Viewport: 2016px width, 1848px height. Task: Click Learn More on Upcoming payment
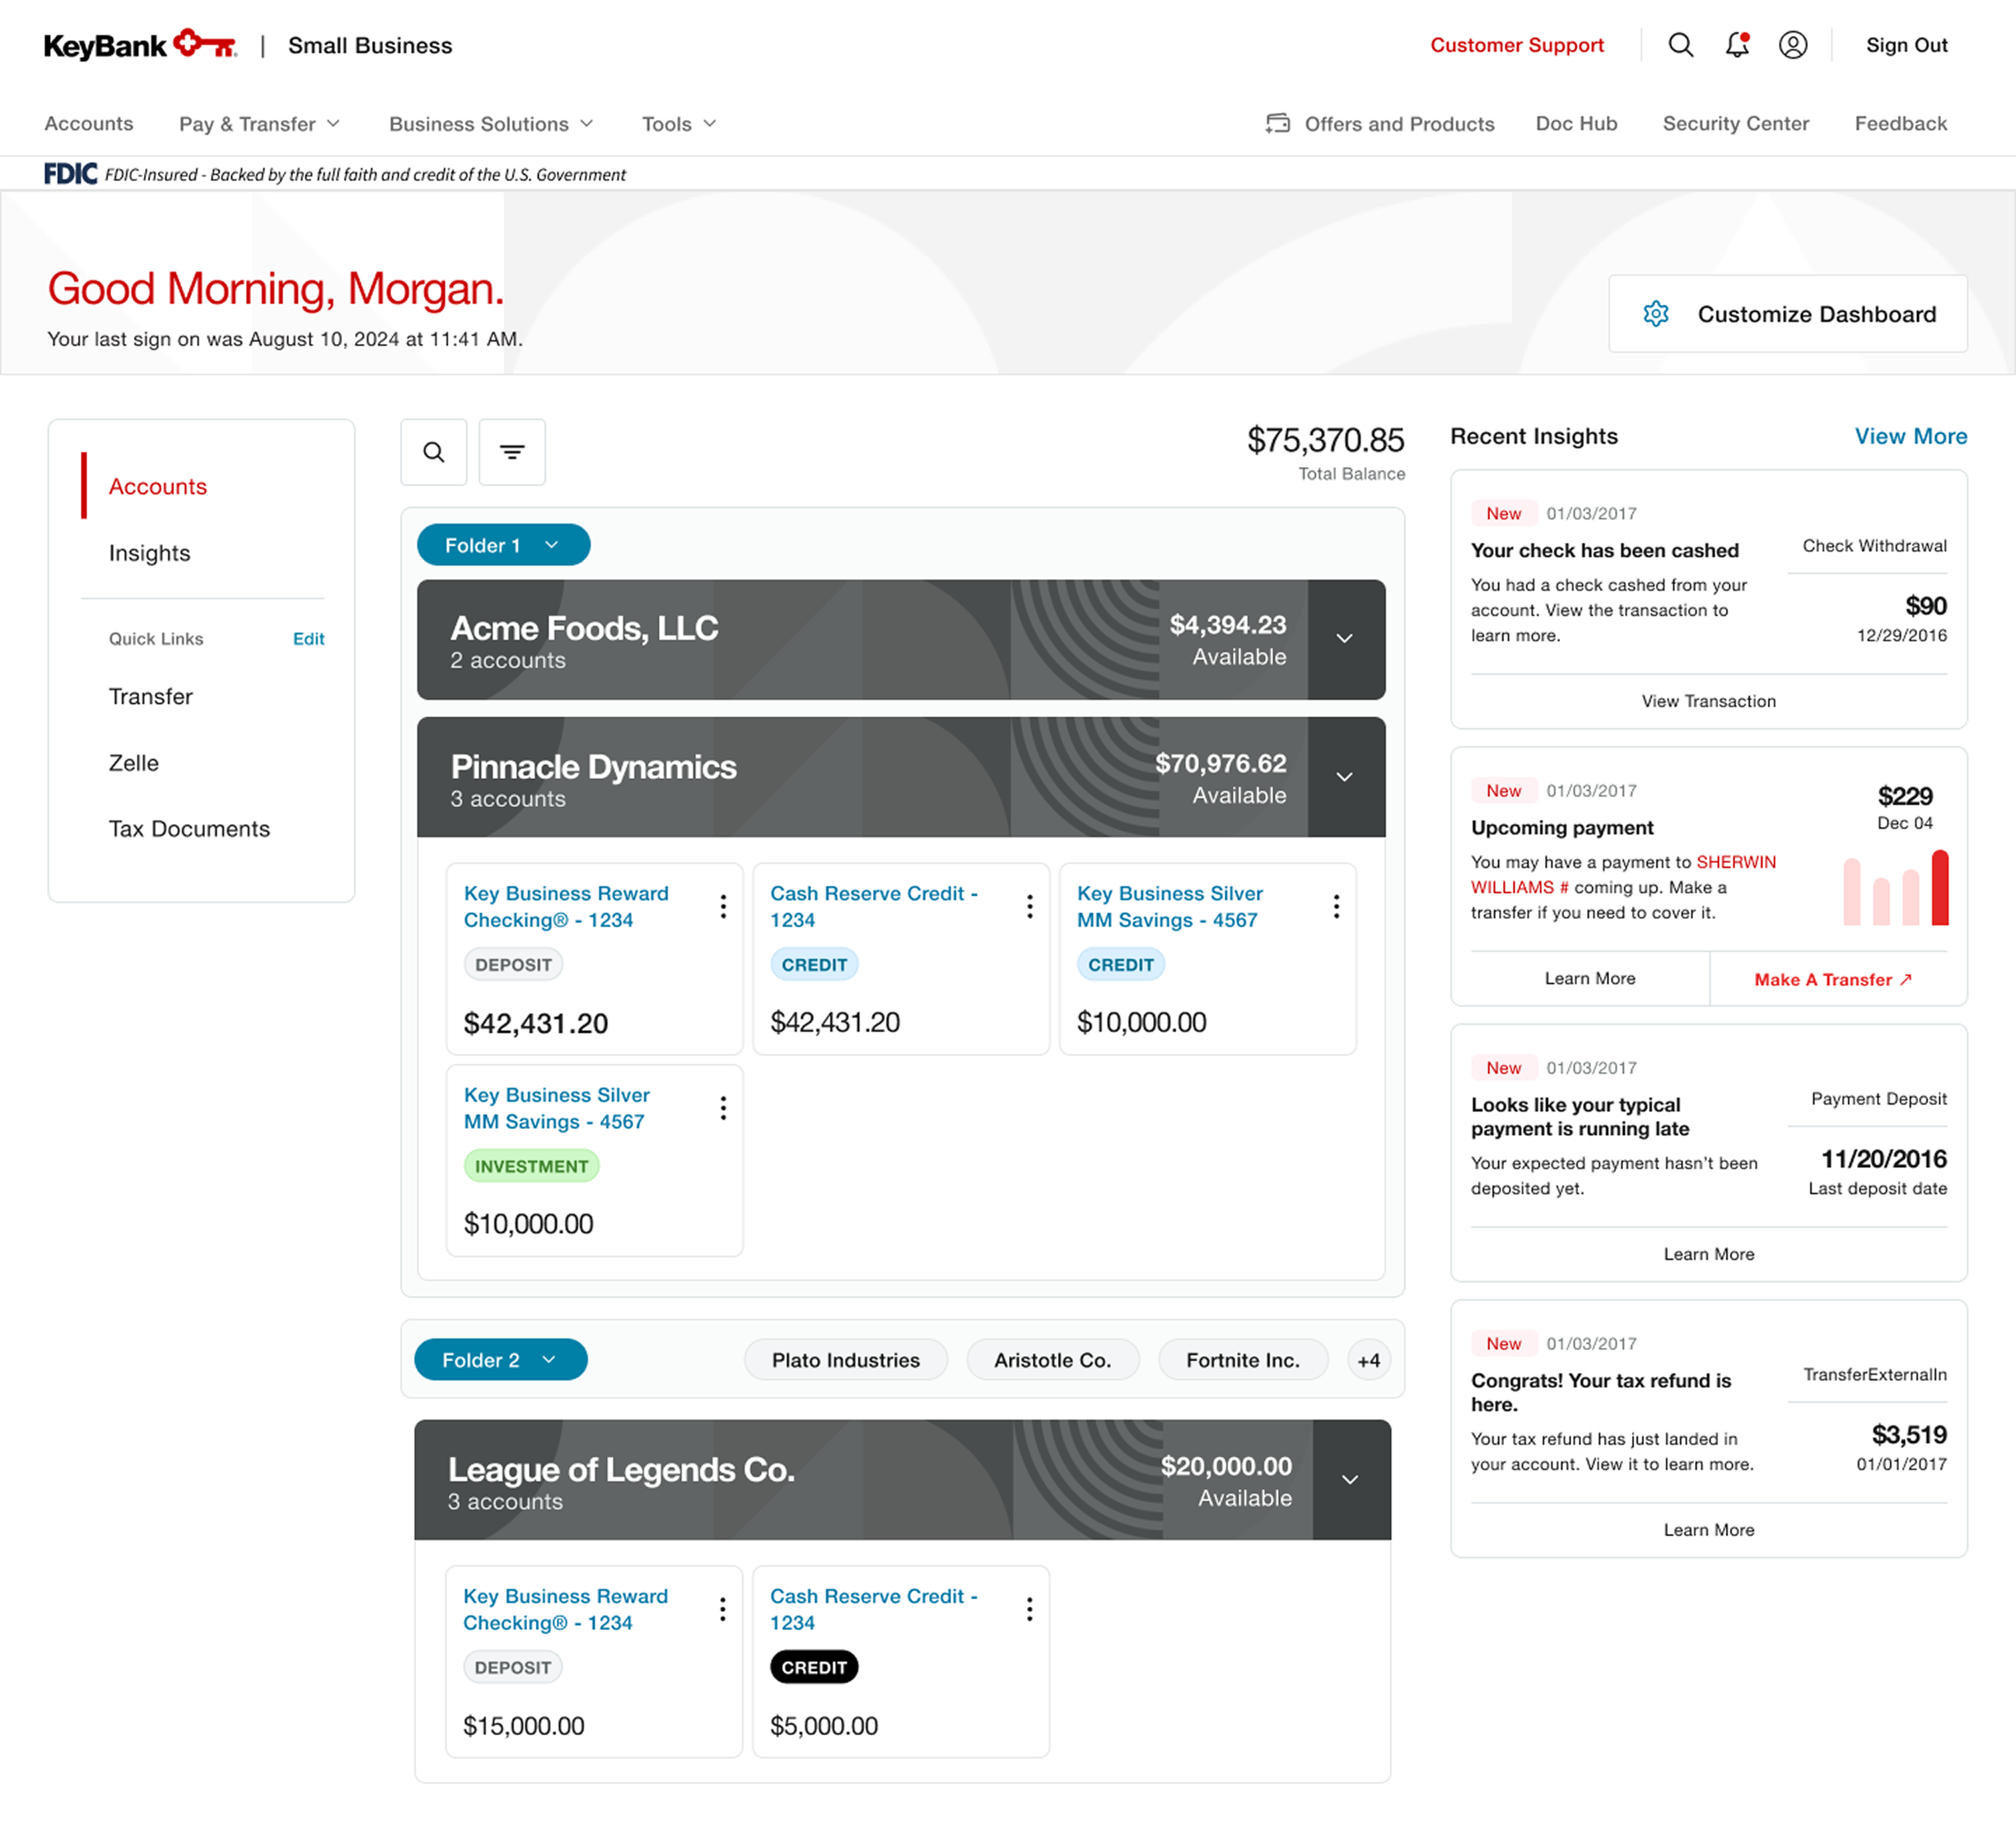coord(1590,978)
